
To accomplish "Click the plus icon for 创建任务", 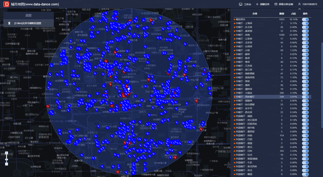I will [x=257, y=4].
